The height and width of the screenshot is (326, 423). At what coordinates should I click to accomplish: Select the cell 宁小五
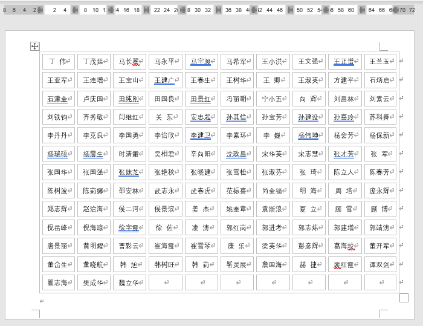(273, 99)
